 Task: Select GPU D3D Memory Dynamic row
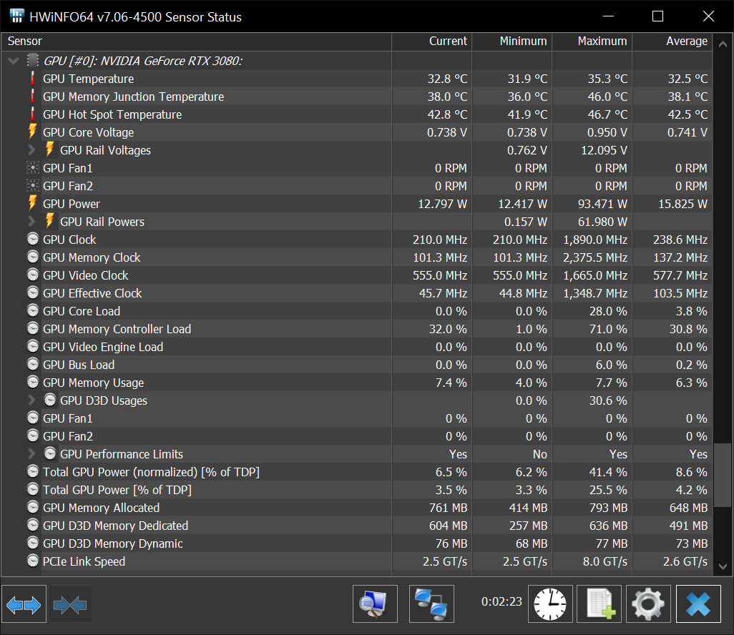[357, 543]
